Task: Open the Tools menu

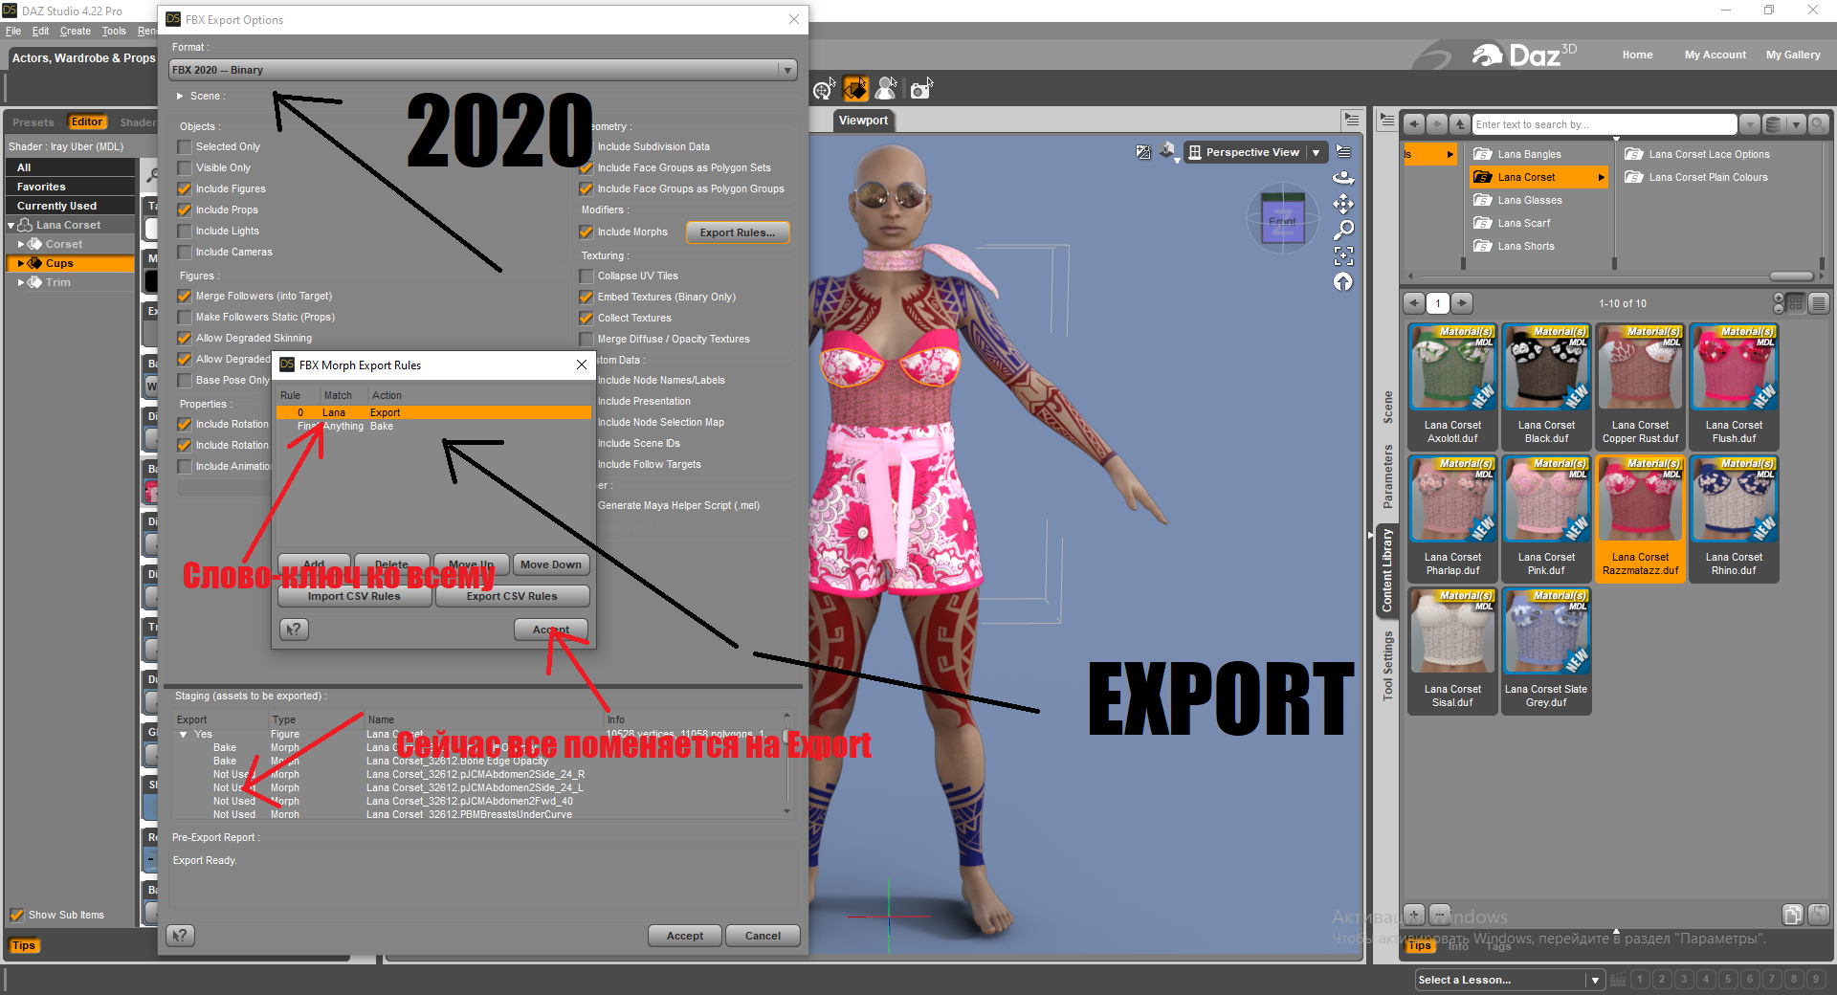Action: (114, 32)
